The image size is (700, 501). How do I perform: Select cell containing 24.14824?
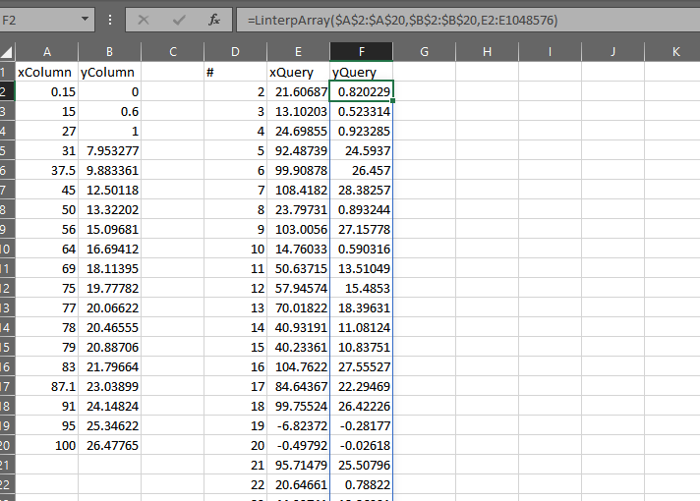pos(109,406)
